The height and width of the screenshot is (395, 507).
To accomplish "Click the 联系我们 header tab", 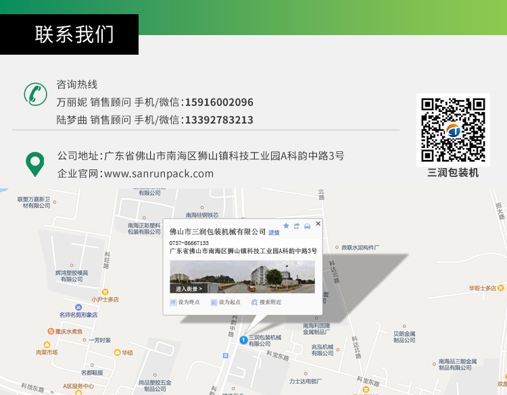I will (x=74, y=34).
